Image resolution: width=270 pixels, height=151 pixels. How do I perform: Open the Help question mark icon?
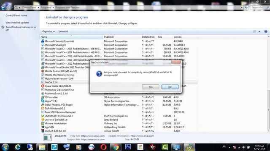(x=266, y=31)
